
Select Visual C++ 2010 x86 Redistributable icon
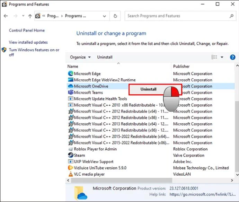click(71, 105)
